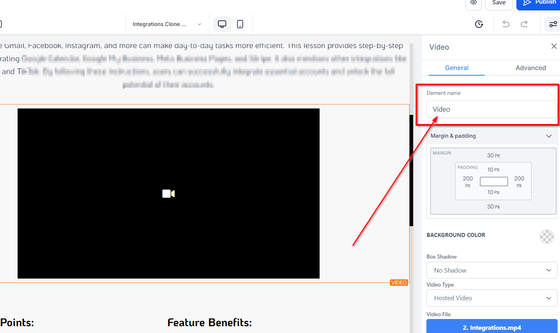Switch to the Advanced tab
Image resolution: width=560 pixels, height=333 pixels.
[x=530, y=68]
